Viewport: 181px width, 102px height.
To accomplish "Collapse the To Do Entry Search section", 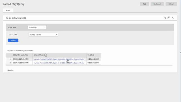I will coord(173,18).
